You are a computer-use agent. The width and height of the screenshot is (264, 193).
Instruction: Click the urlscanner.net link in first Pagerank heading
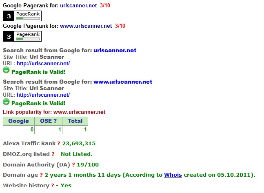[x=78, y=5]
